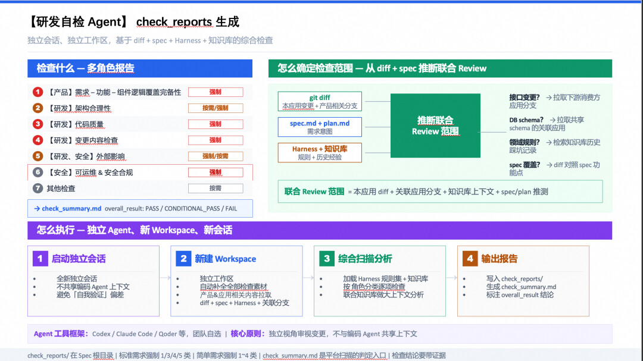The width and height of the screenshot is (643, 361).
Task: Click the check_summary.md link text
Action: tap(71, 209)
